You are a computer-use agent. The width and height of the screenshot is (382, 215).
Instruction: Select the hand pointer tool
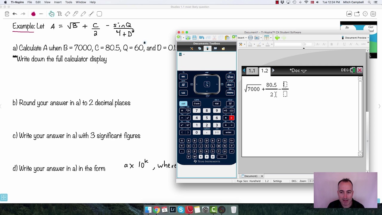pyautogui.click(x=51, y=14)
